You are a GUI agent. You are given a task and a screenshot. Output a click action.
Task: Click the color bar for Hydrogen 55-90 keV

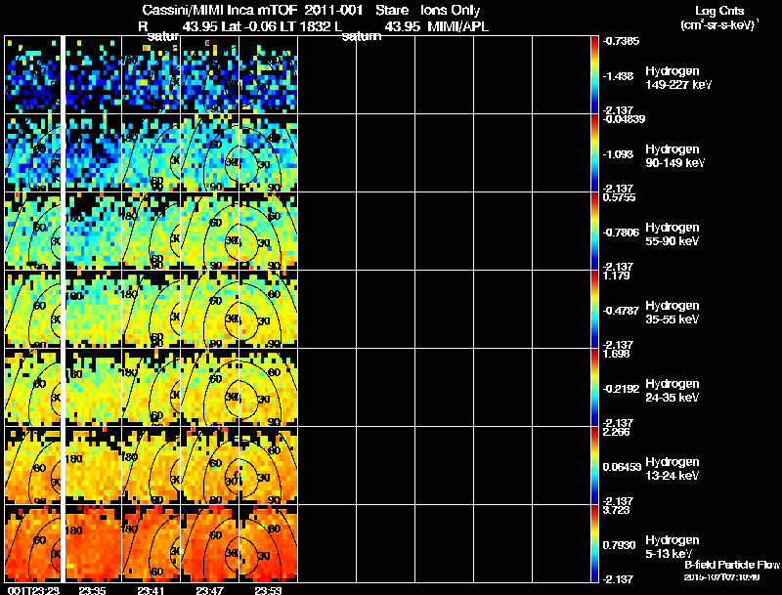(594, 232)
